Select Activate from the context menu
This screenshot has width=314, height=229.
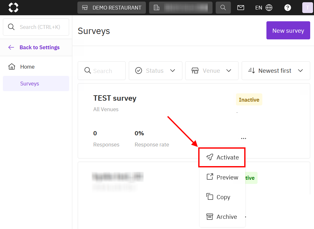click(x=222, y=157)
